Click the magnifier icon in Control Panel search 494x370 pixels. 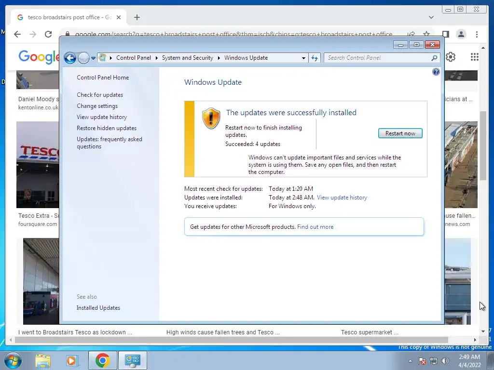click(x=434, y=58)
